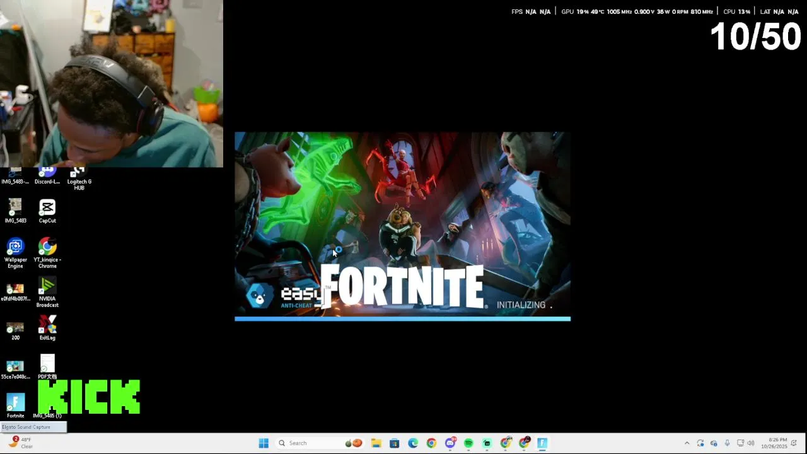Open Chrome icon between Edge and Discord
Image resolution: width=807 pixels, height=454 pixels.
431,443
